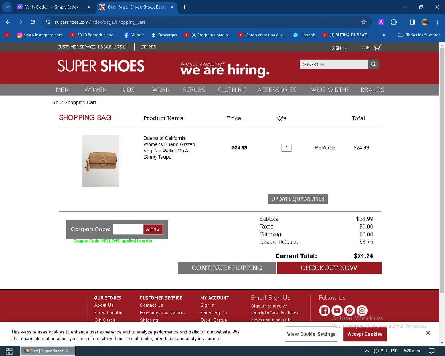Click the purple A extension icon

pos(381,22)
